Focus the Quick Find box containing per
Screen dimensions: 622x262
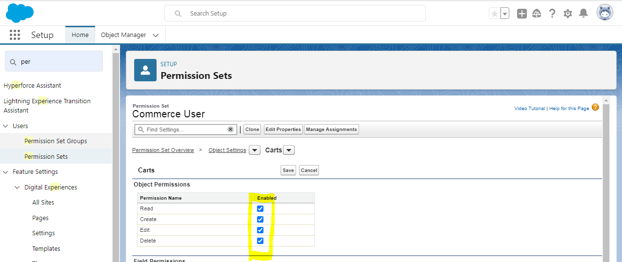coord(54,62)
